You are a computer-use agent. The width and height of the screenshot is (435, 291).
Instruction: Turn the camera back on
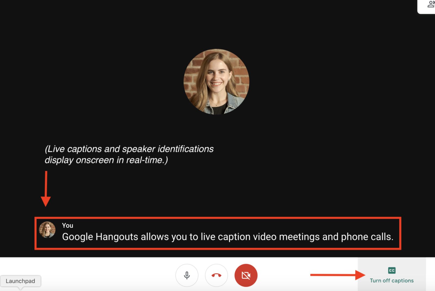tap(246, 275)
